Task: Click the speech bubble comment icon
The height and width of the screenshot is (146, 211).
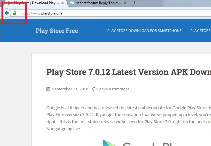Action: point(94,89)
